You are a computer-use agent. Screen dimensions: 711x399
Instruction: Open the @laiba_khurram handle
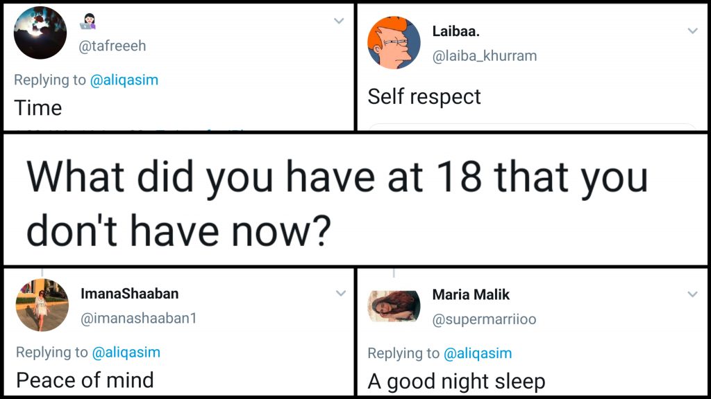[x=484, y=56]
